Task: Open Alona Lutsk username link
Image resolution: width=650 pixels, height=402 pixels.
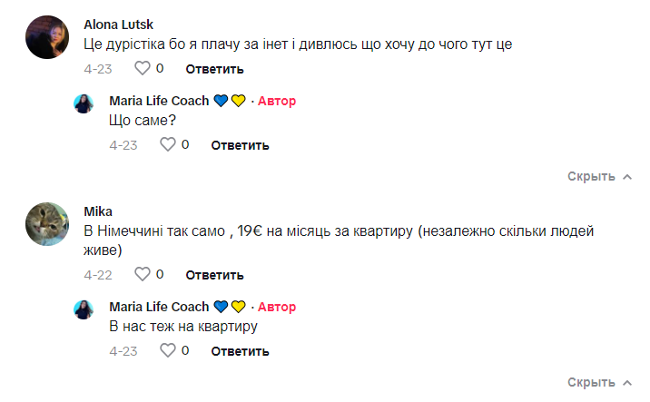Action: click(119, 24)
